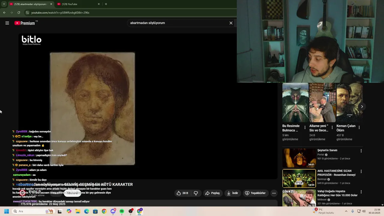The image size is (384, 216).
Task: Open 'Vahşi Doğada Hayatta Kaldığınız' video title
Action: 337,193
